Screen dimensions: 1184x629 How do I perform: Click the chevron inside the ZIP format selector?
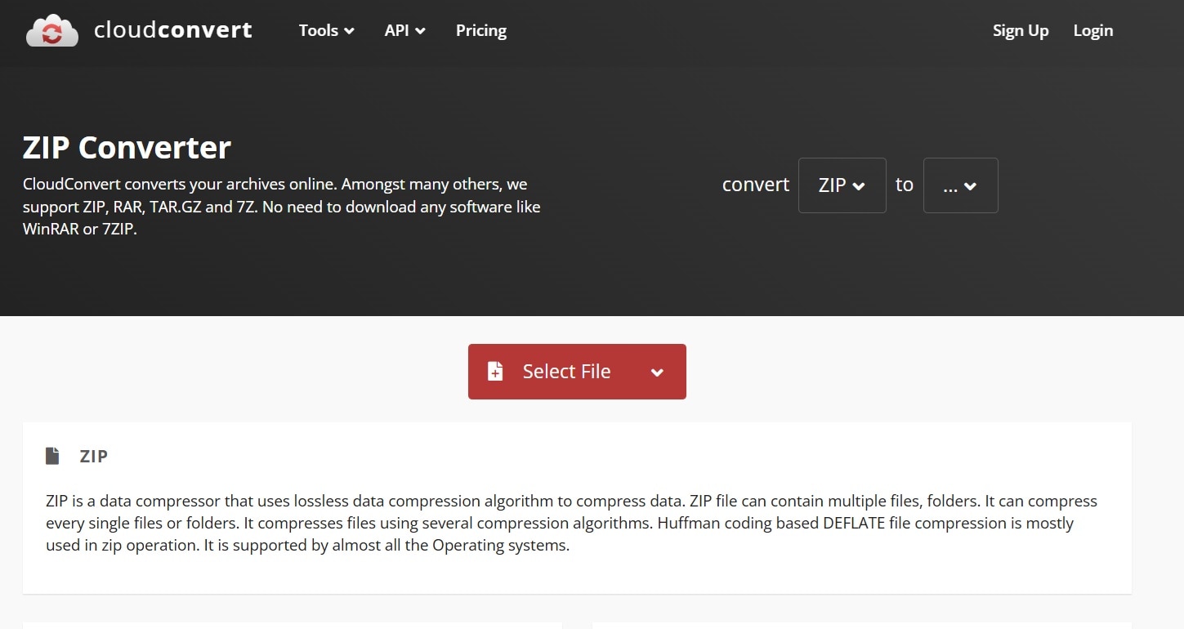(x=859, y=186)
